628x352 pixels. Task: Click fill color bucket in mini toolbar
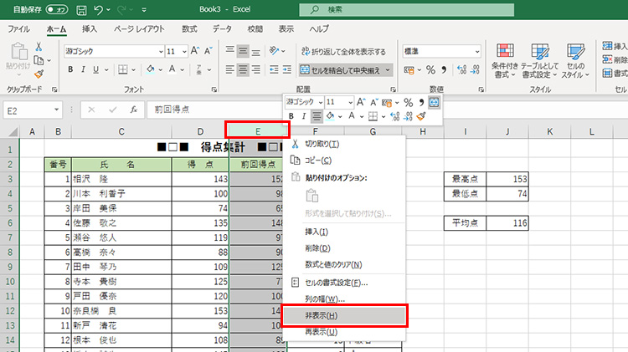[x=332, y=116]
